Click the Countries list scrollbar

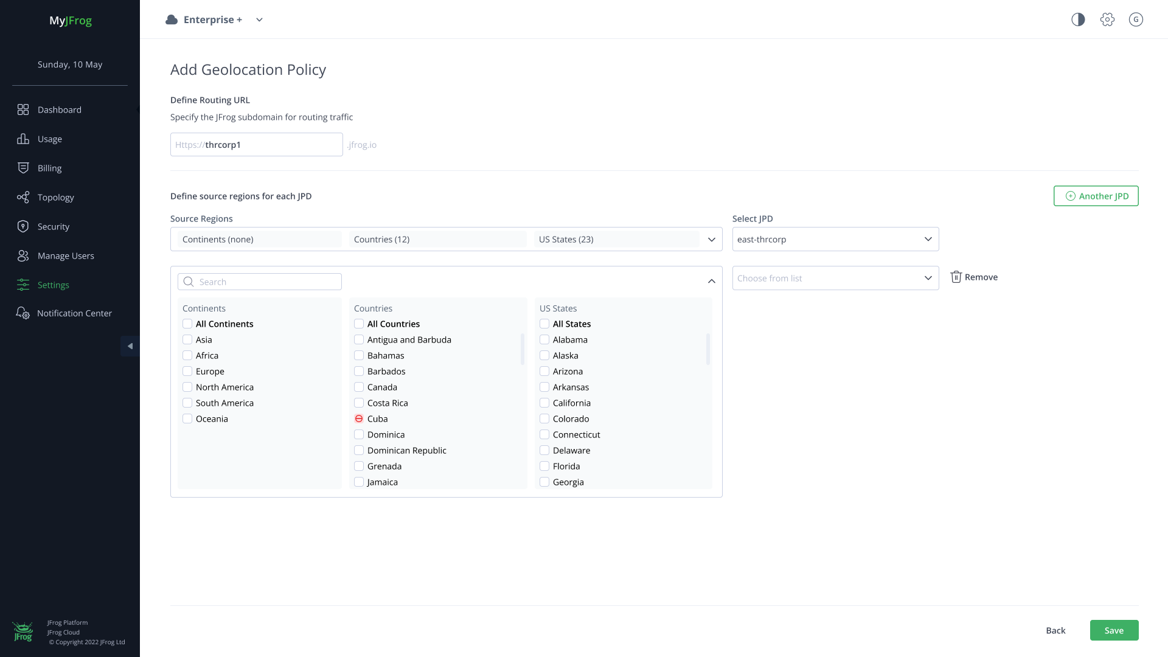point(523,349)
